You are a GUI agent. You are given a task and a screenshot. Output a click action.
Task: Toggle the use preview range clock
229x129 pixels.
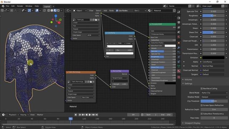(x=142, y=115)
